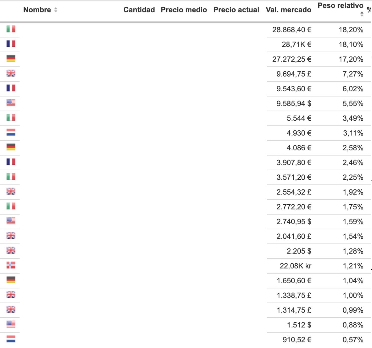Image resolution: width=372 pixels, height=348 pixels.
Task: Select the 4.086 € market value
Action: [x=299, y=148]
